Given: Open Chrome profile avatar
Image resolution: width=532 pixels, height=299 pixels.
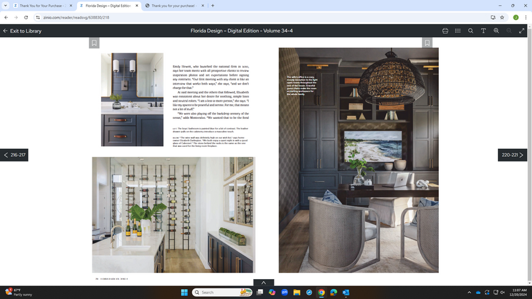Looking at the screenshot, I should coord(516,17).
